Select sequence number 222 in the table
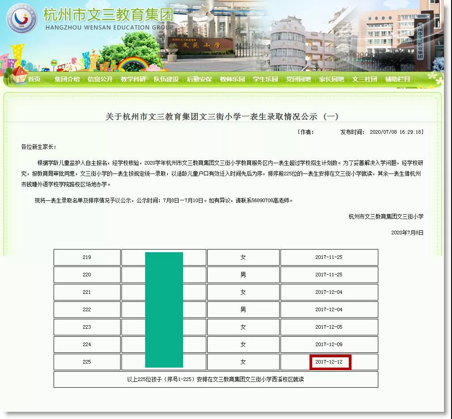Screen dimensions: 452x419 tap(87, 309)
